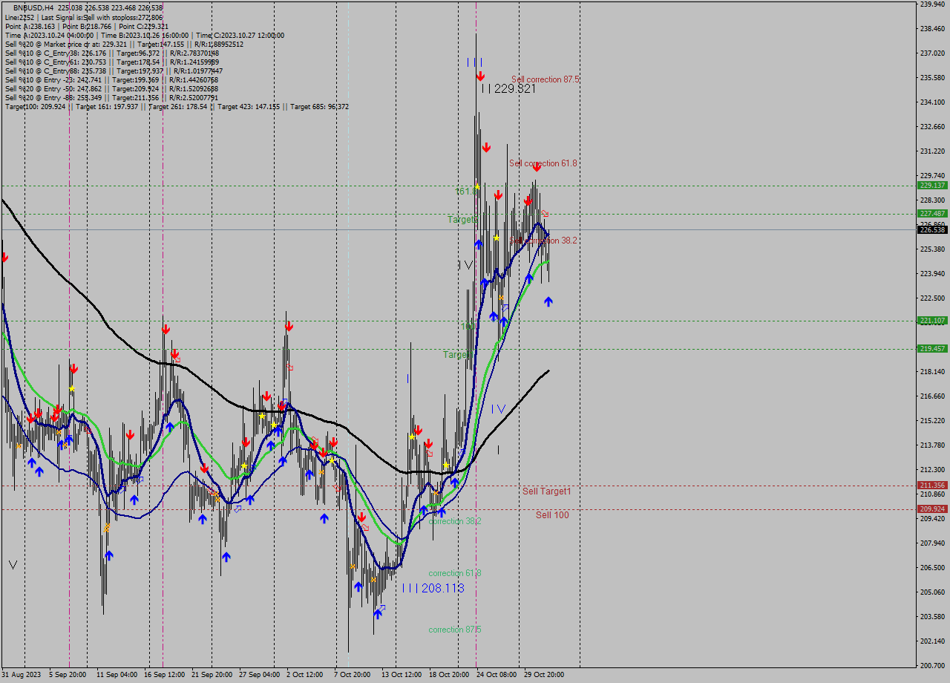Select the 'Sell 100' red label
Viewport: 950px width, 683px height.
552,514
